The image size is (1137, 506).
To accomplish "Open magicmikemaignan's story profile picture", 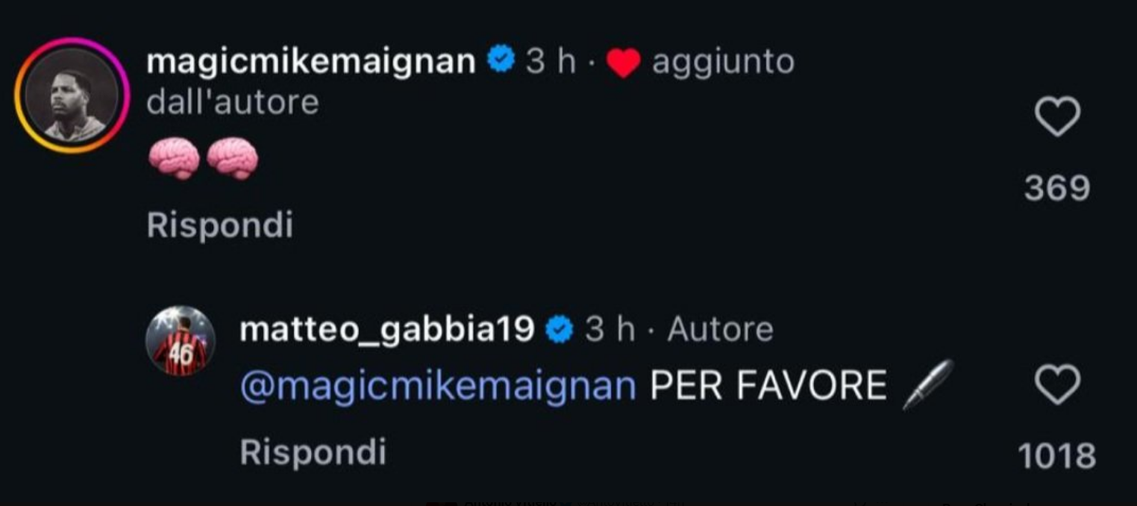I will coord(72,96).
